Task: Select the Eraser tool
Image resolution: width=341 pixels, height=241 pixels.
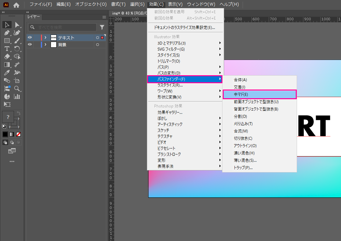Action: (7, 57)
